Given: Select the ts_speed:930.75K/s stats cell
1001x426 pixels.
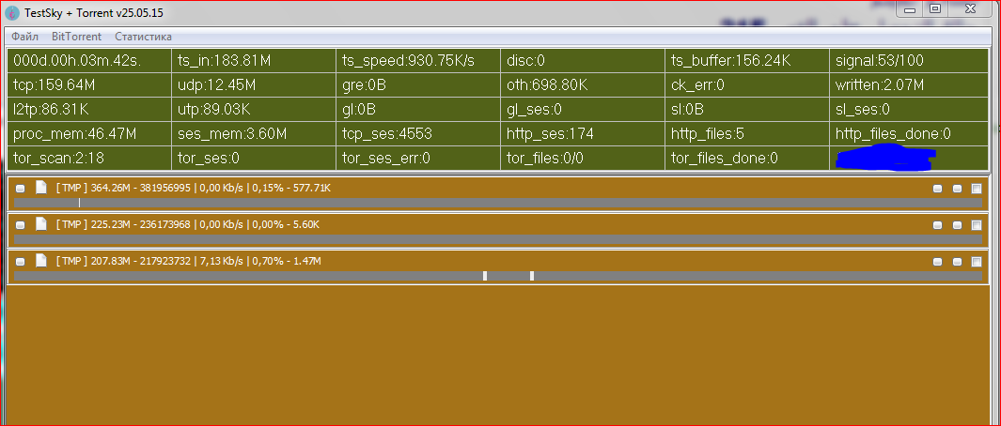Looking at the screenshot, I should click(417, 61).
